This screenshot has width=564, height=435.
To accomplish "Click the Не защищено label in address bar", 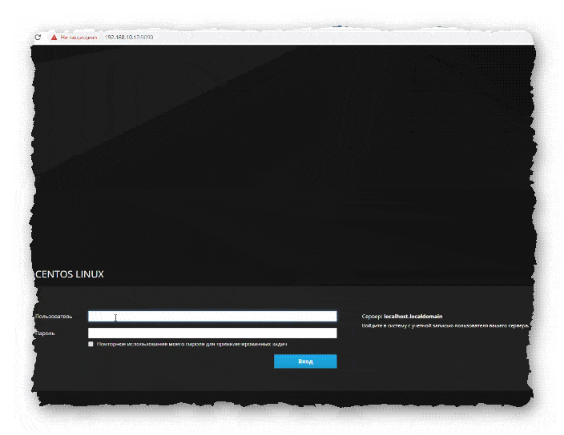I will (x=79, y=38).
